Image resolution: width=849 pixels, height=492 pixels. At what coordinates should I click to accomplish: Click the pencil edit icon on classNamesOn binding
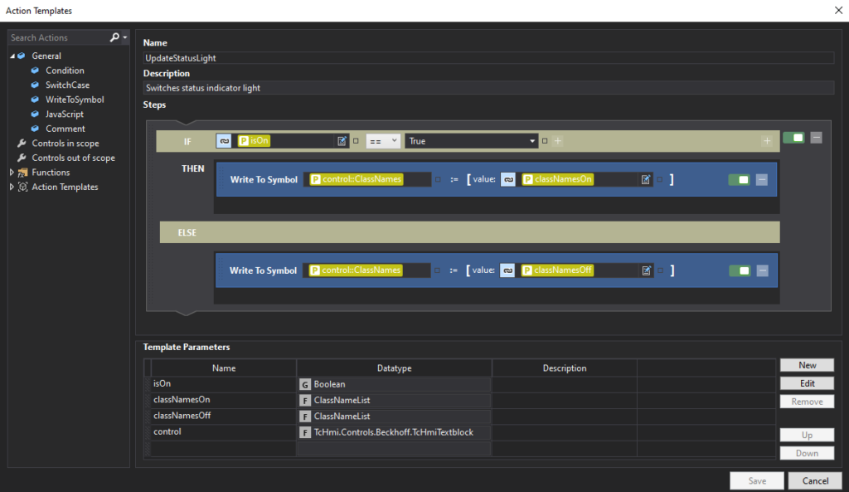point(646,178)
